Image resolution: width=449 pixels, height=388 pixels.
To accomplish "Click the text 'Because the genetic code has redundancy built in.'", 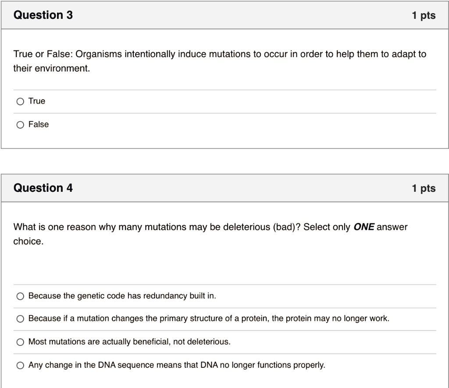I will (122, 296).
